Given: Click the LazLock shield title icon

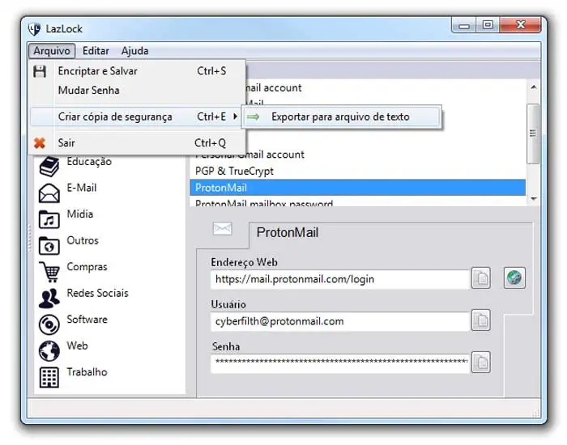Looking at the screenshot, I should pos(34,29).
